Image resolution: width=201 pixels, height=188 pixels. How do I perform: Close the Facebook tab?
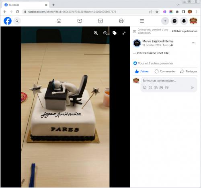click(x=46, y=5)
